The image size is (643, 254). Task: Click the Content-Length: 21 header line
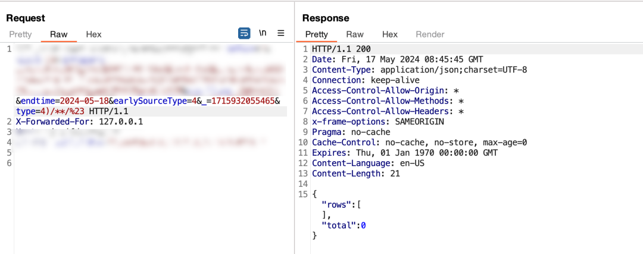point(355,174)
